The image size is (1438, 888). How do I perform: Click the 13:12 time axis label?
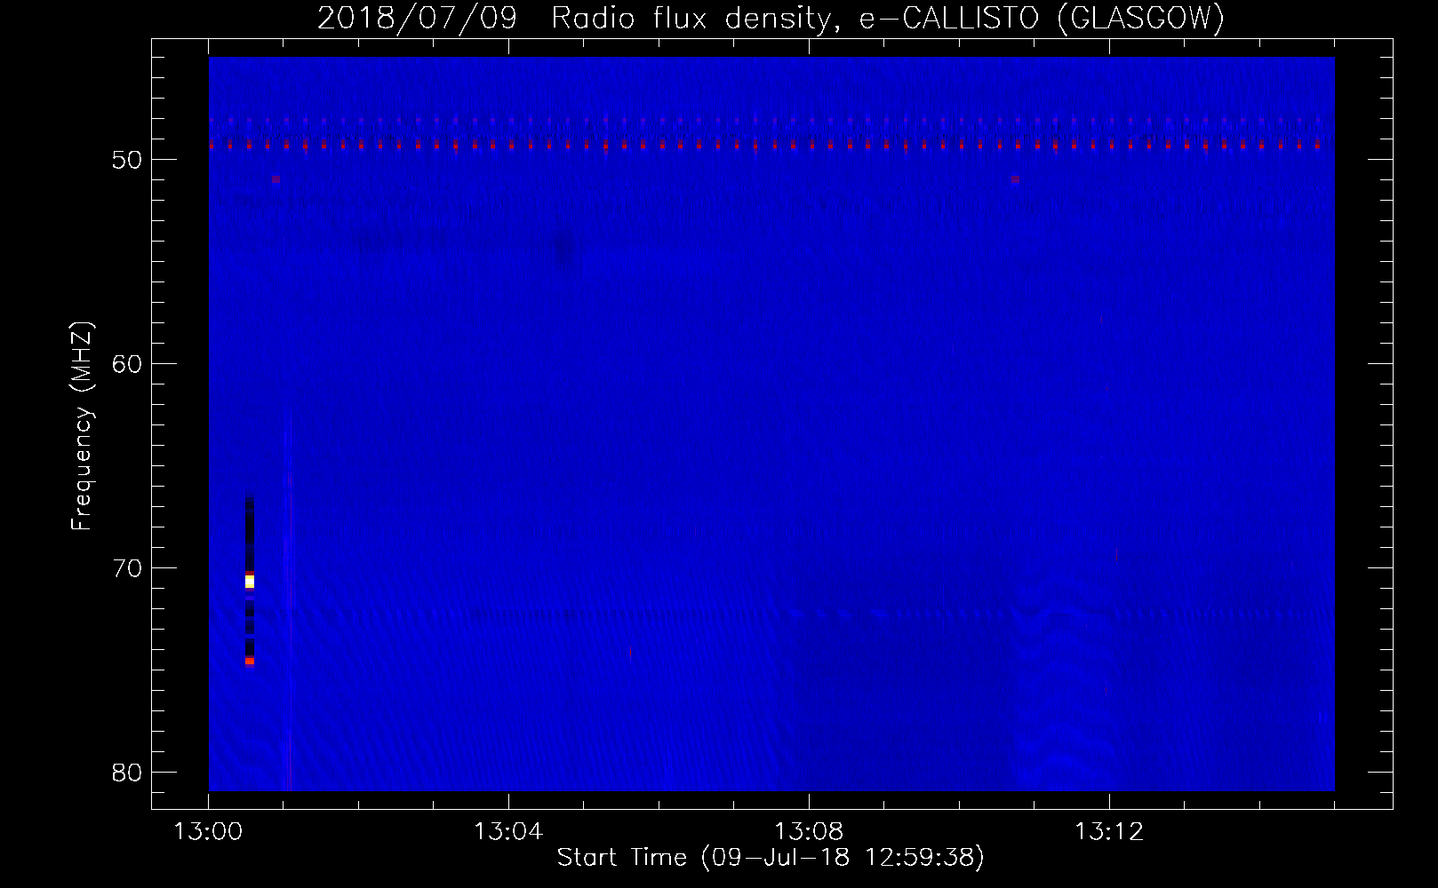pos(1108,832)
